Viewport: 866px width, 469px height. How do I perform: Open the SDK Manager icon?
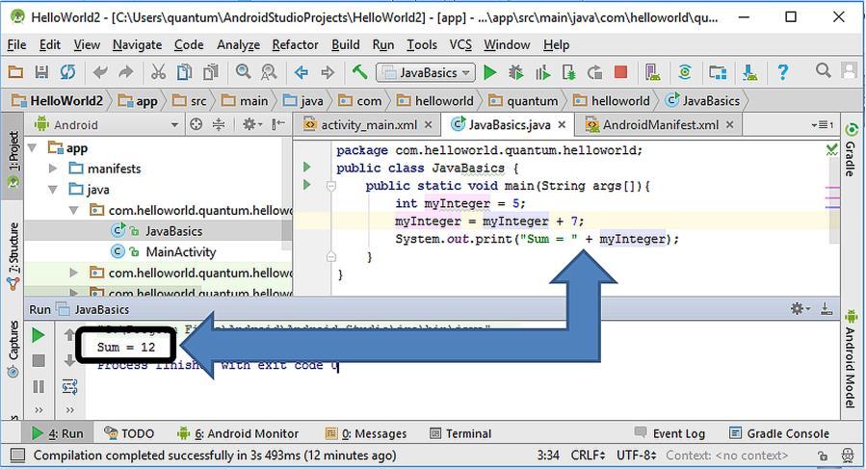pos(749,72)
